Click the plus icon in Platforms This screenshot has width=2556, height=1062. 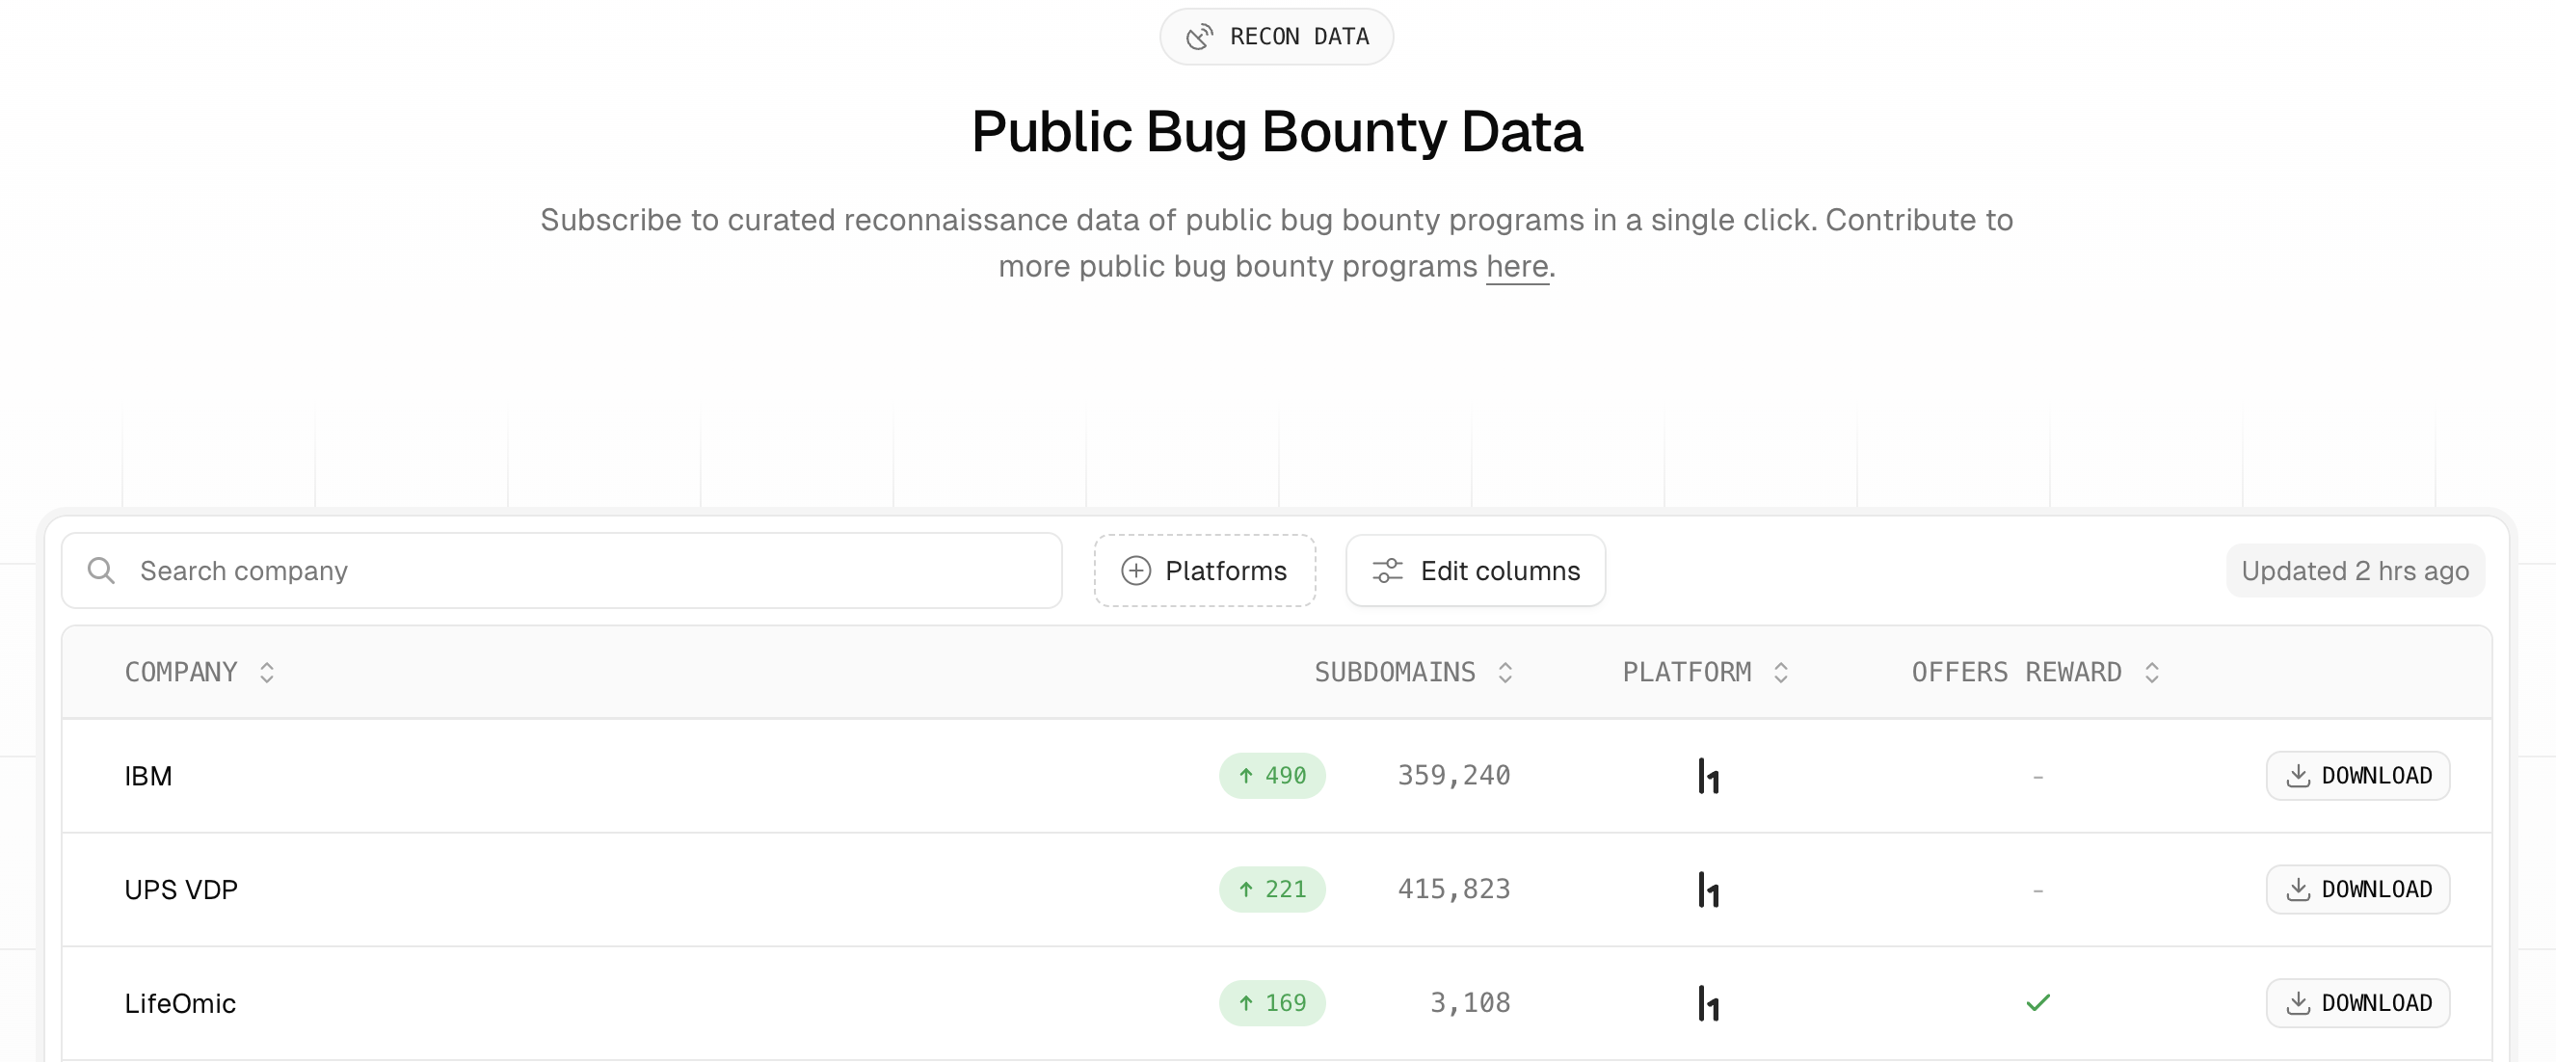pos(1135,571)
